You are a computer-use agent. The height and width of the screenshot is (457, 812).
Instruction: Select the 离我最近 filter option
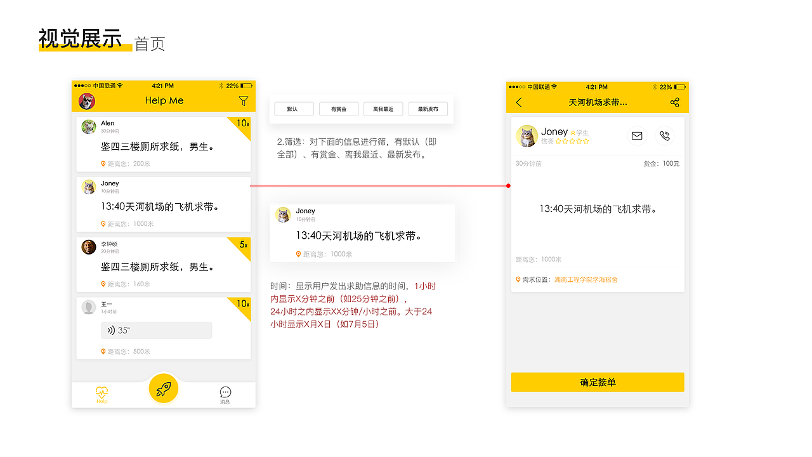(383, 109)
